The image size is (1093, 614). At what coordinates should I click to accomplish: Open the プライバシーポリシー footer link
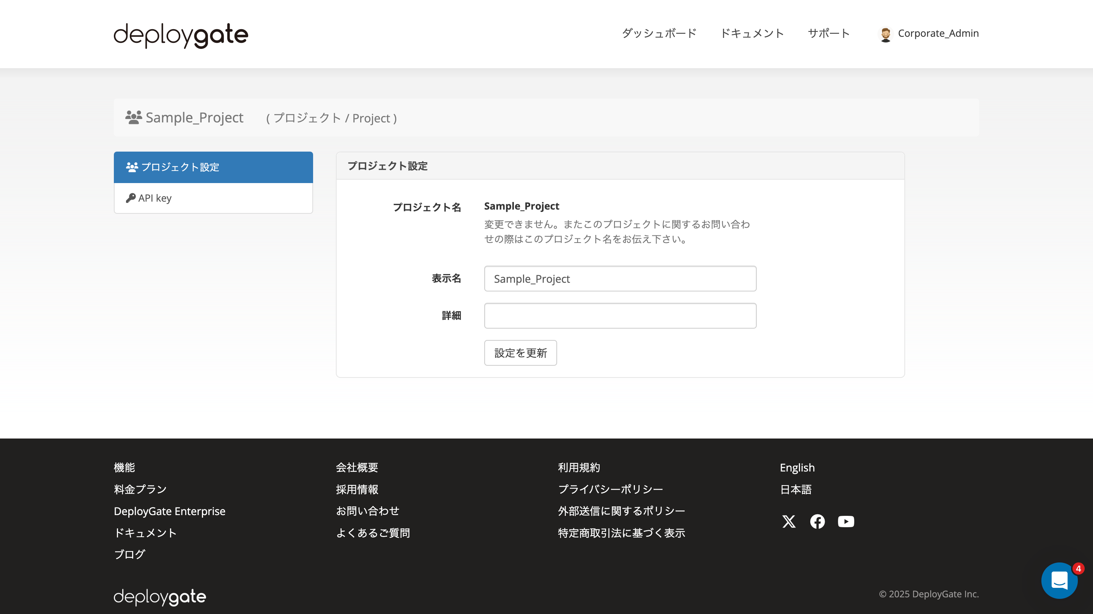pyautogui.click(x=610, y=489)
